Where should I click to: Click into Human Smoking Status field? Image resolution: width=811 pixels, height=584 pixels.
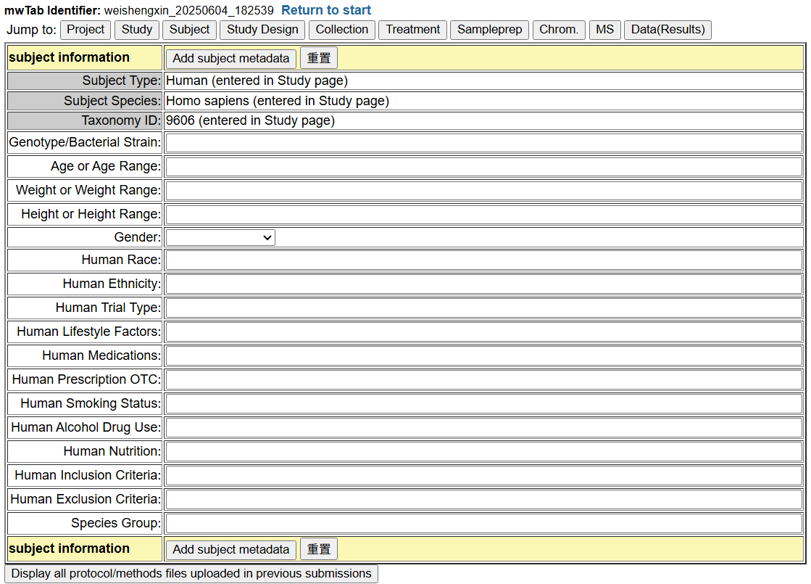pos(483,403)
